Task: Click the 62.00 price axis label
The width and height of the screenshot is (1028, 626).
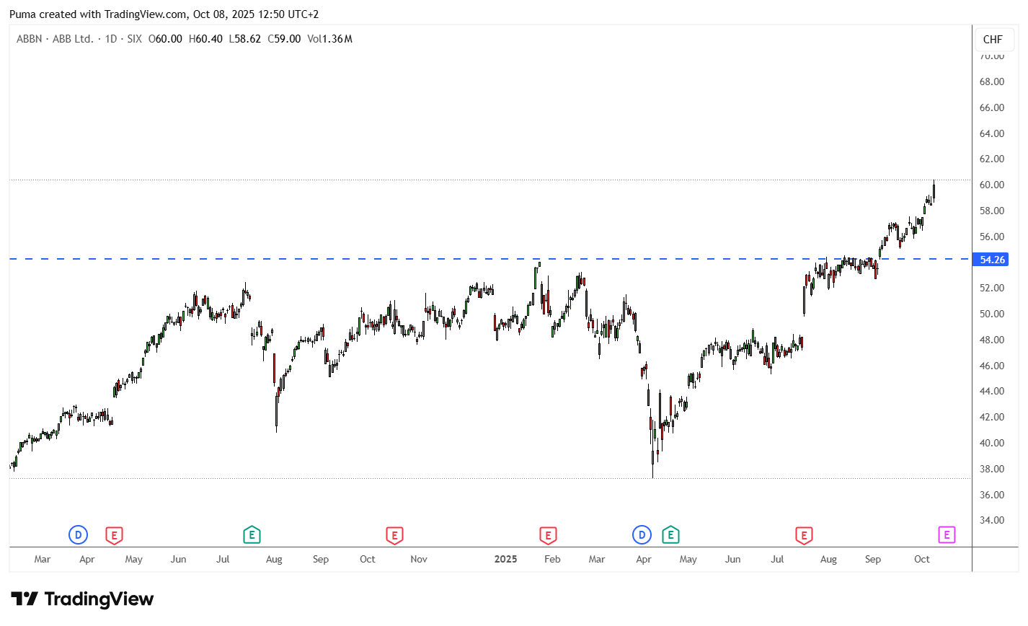Action: pyautogui.click(x=992, y=159)
